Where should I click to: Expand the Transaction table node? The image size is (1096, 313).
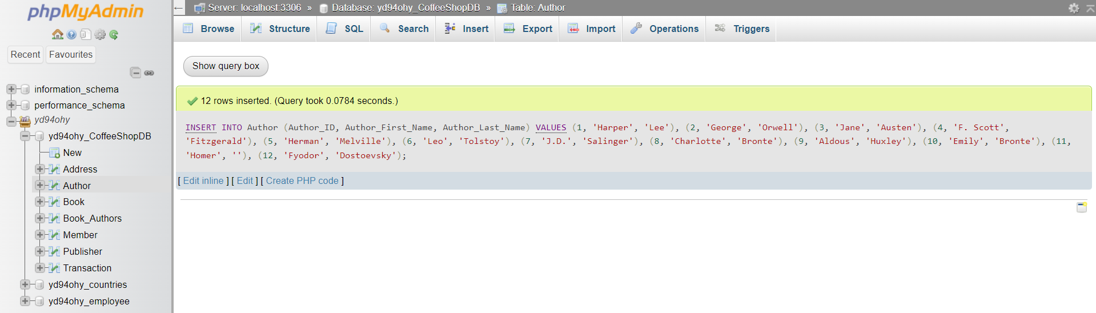39,268
